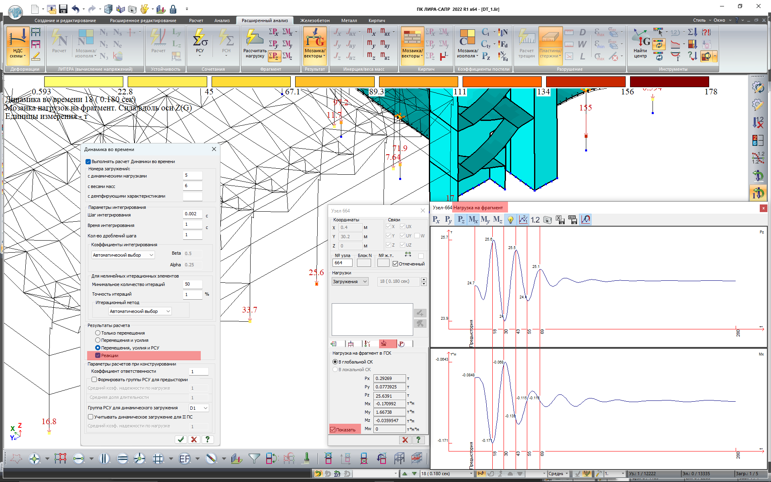This screenshot has width=771, height=482.
Task: Toggle the Реакции checkbox
Action: [98, 355]
